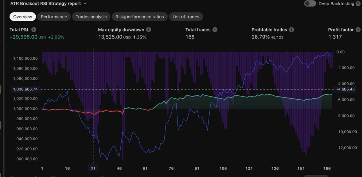This screenshot has height=177, width=362.
Task: Enable the Deep Backtesting toggle
Action: 310,4
